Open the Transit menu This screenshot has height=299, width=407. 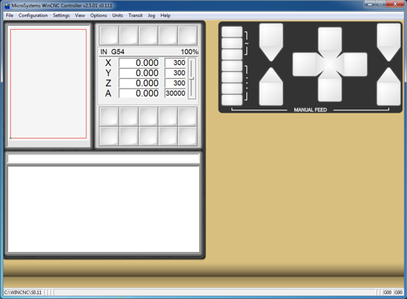pyautogui.click(x=135, y=16)
